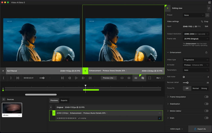The width and height of the screenshot is (212, 133).
Task: Click the Export As button
Action: 200,129
